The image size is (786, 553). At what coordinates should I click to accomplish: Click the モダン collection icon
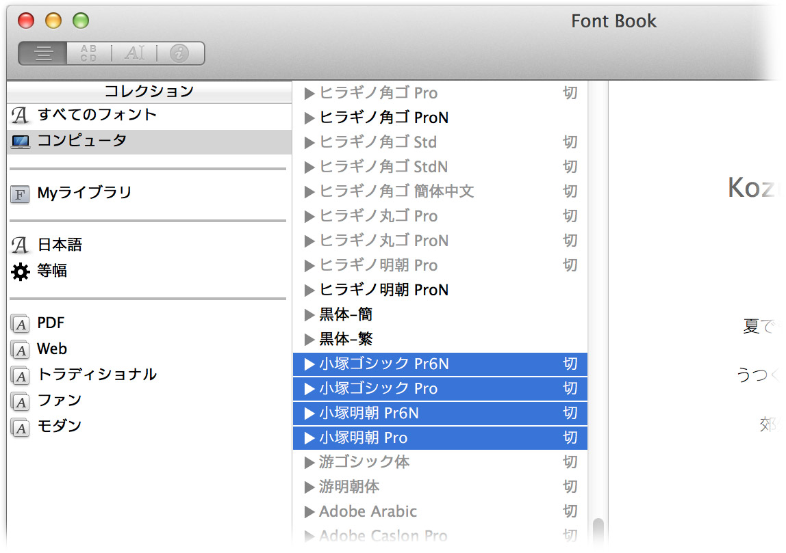click(20, 428)
